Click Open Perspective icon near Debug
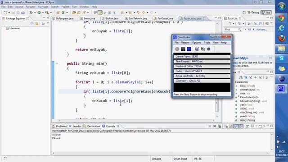This screenshot has width=288, height=162. tap(244, 13)
